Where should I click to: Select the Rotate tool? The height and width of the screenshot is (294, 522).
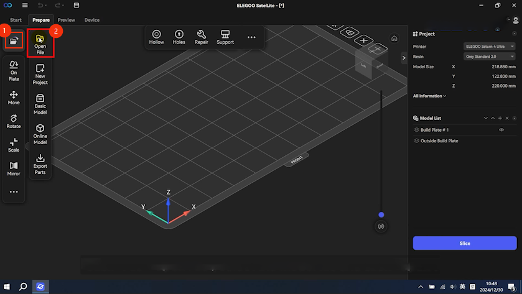(14, 121)
